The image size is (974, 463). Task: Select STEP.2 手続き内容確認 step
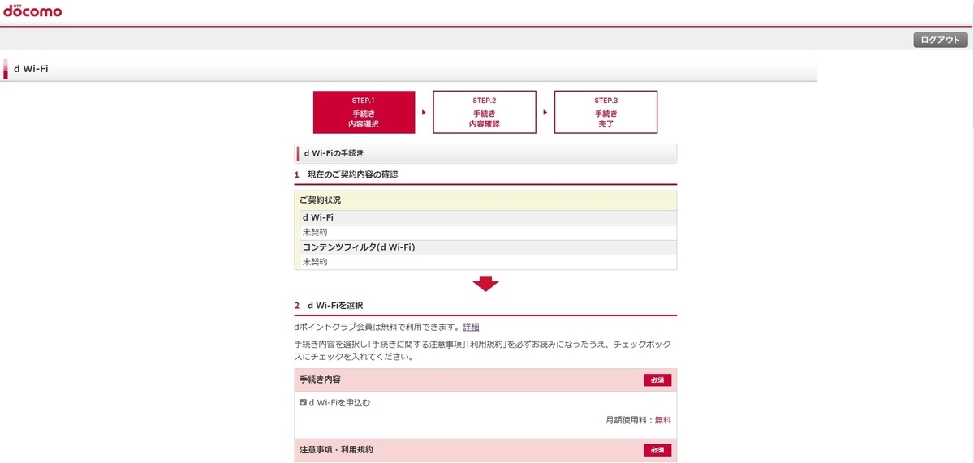(x=485, y=112)
